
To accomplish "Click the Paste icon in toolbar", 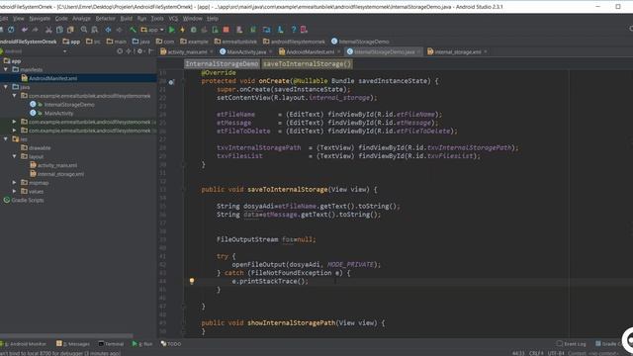I will click(70, 30).
